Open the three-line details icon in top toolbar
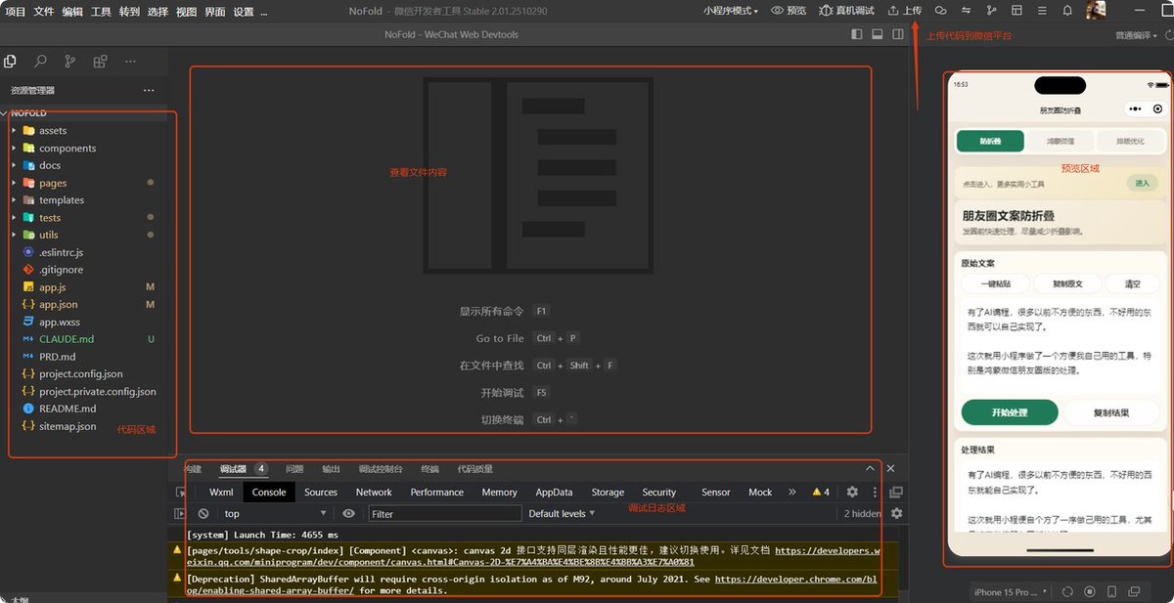 (x=1042, y=11)
